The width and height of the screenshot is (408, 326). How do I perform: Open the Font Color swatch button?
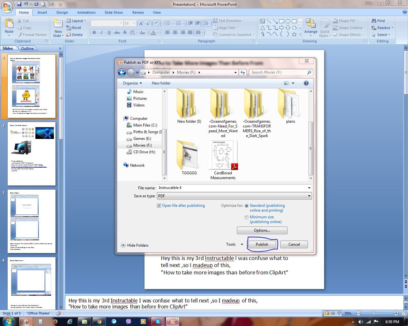click(x=153, y=33)
